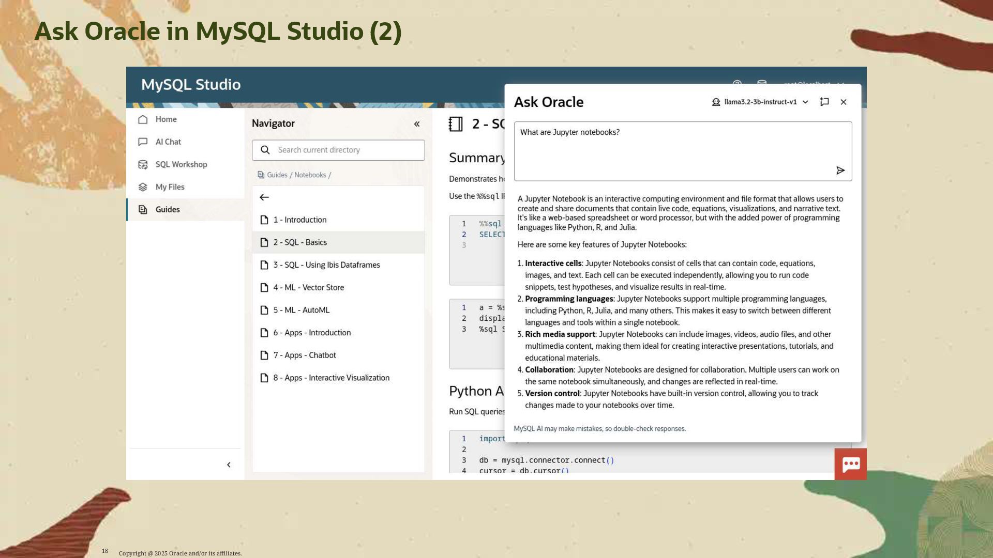Collapse the Navigator panel
This screenshot has height=558, width=993.
tap(417, 124)
